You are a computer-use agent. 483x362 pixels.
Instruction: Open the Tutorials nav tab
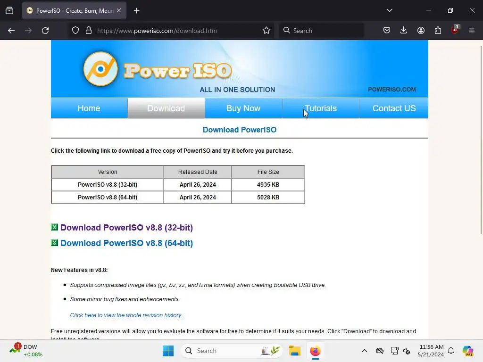coord(321,108)
